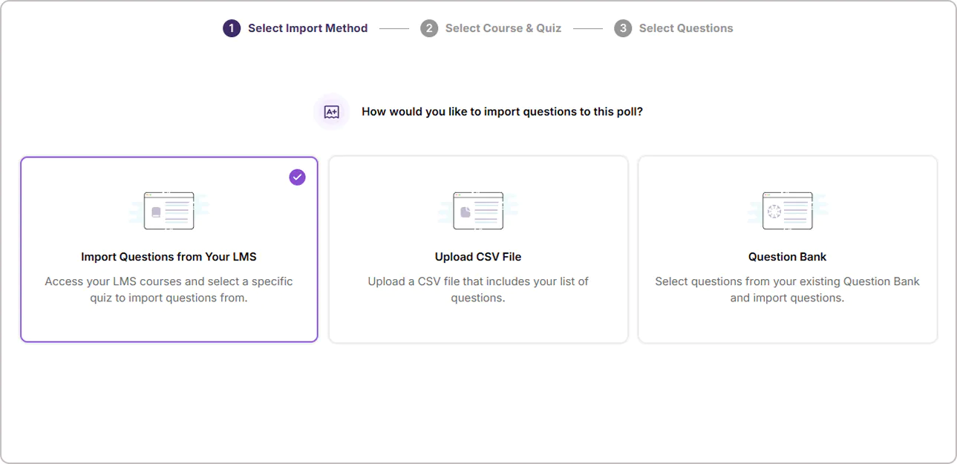957x464 pixels.
Task: Click the LMS quiz import description text
Action: point(169,290)
